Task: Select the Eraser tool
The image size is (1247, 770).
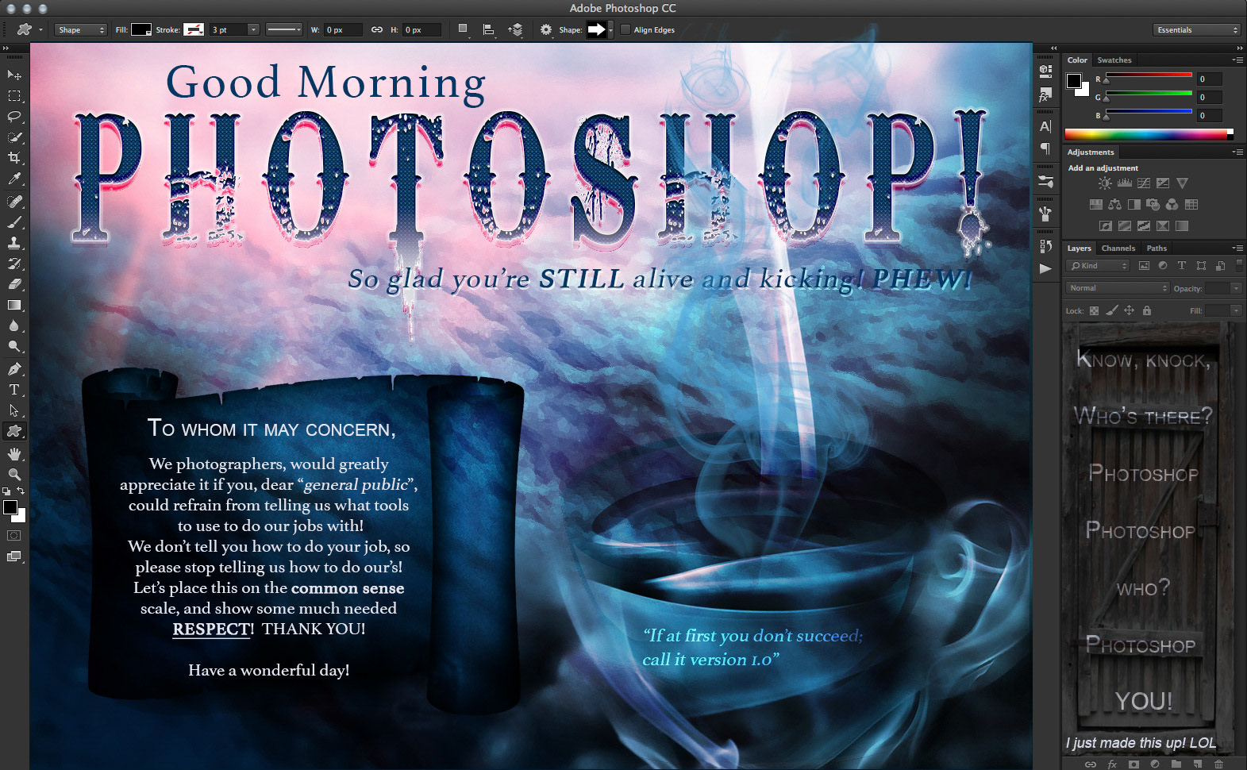Action: (14, 284)
